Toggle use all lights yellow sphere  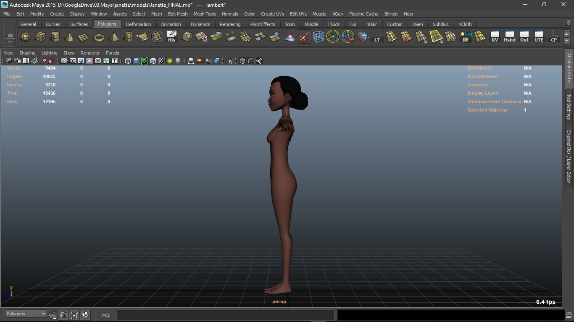pos(170,61)
